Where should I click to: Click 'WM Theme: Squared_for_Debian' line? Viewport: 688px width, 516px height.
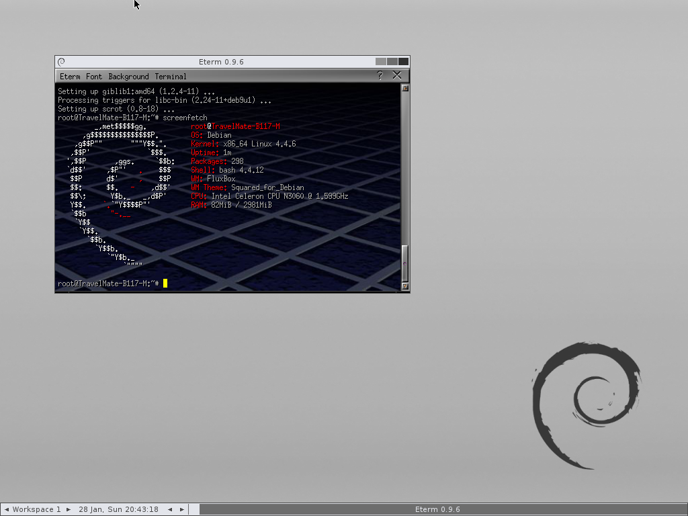(247, 187)
